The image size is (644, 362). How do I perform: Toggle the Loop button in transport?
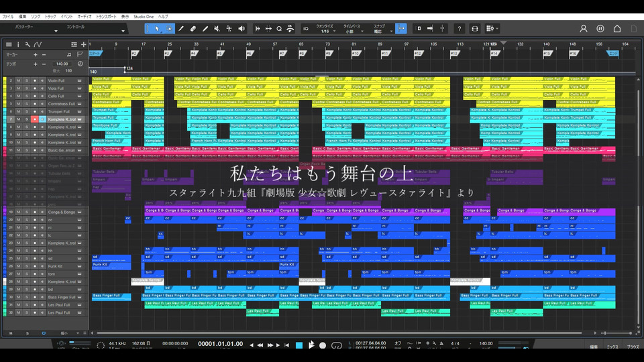(x=336, y=346)
